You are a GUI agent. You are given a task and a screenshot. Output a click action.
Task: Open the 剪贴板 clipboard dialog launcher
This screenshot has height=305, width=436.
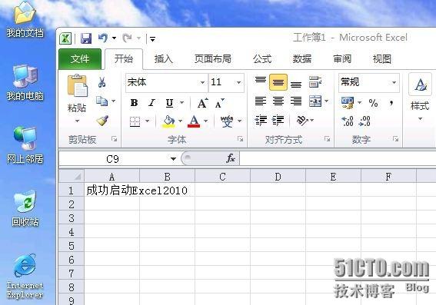click(114, 139)
